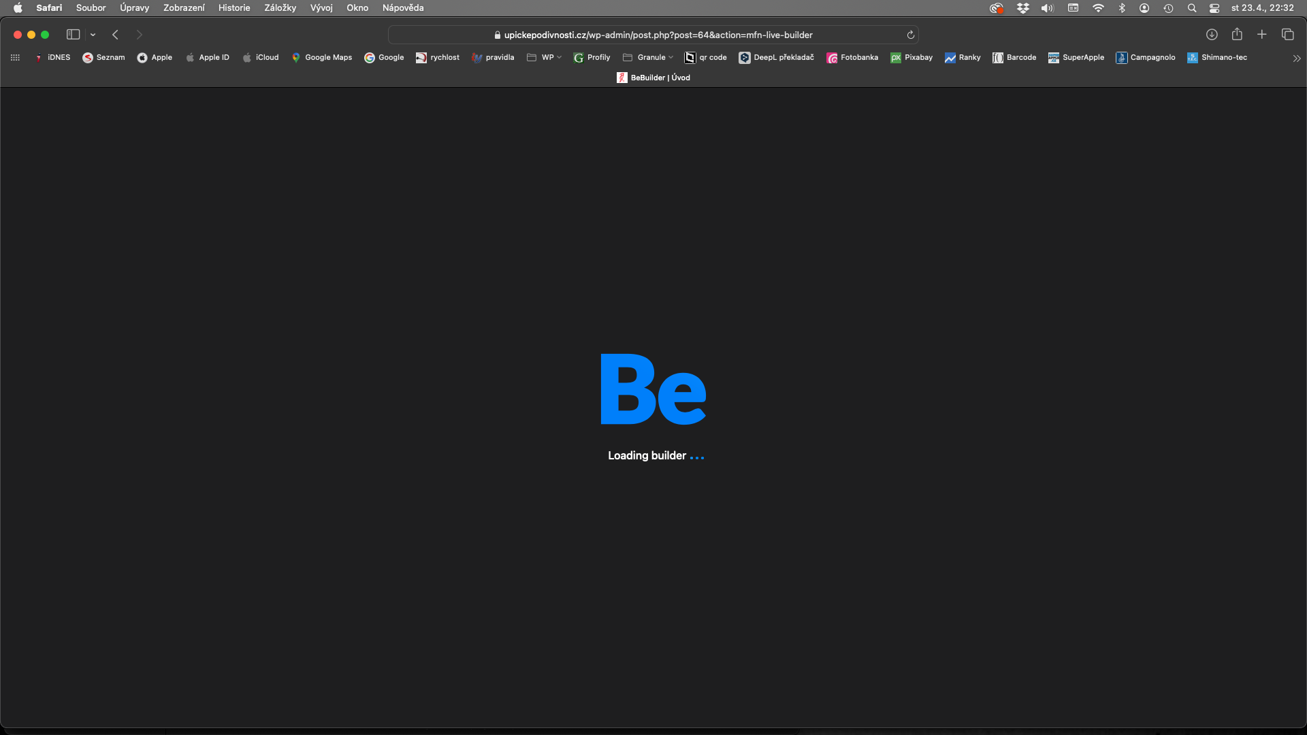Toggle the Safari sidebar
The width and height of the screenshot is (1307, 735).
click(73, 35)
